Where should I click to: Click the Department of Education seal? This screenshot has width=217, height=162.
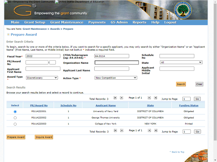183,10
